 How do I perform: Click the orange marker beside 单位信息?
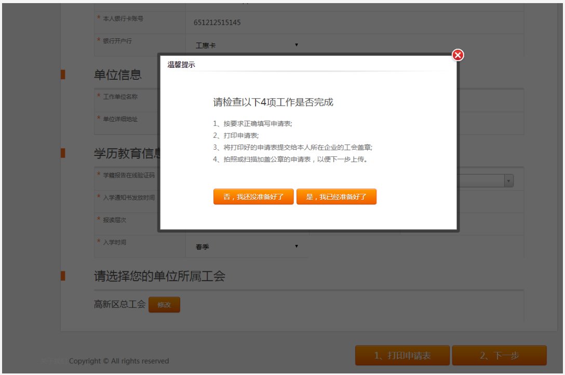pos(63,75)
